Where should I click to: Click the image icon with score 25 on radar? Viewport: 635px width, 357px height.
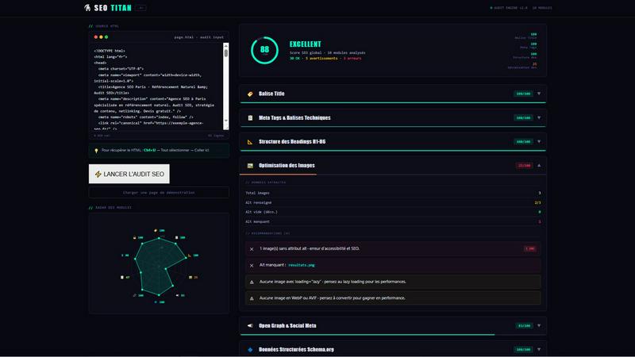coord(190,277)
